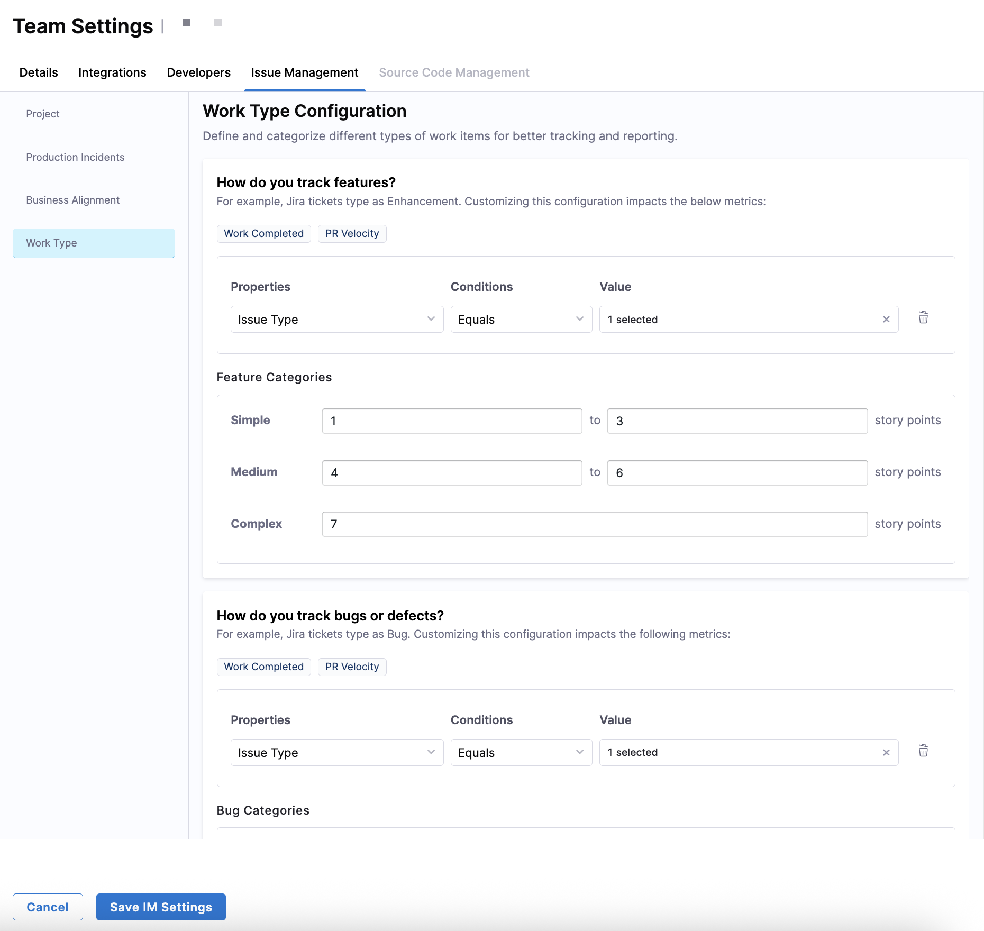This screenshot has height=931, width=984.
Task: Click the features Work Completed metric tag
Action: pyautogui.click(x=263, y=234)
